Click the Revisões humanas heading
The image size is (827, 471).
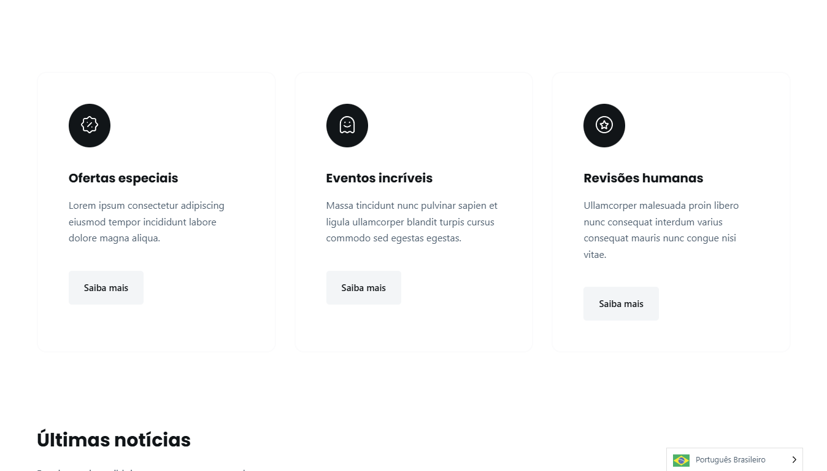[643, 178]
